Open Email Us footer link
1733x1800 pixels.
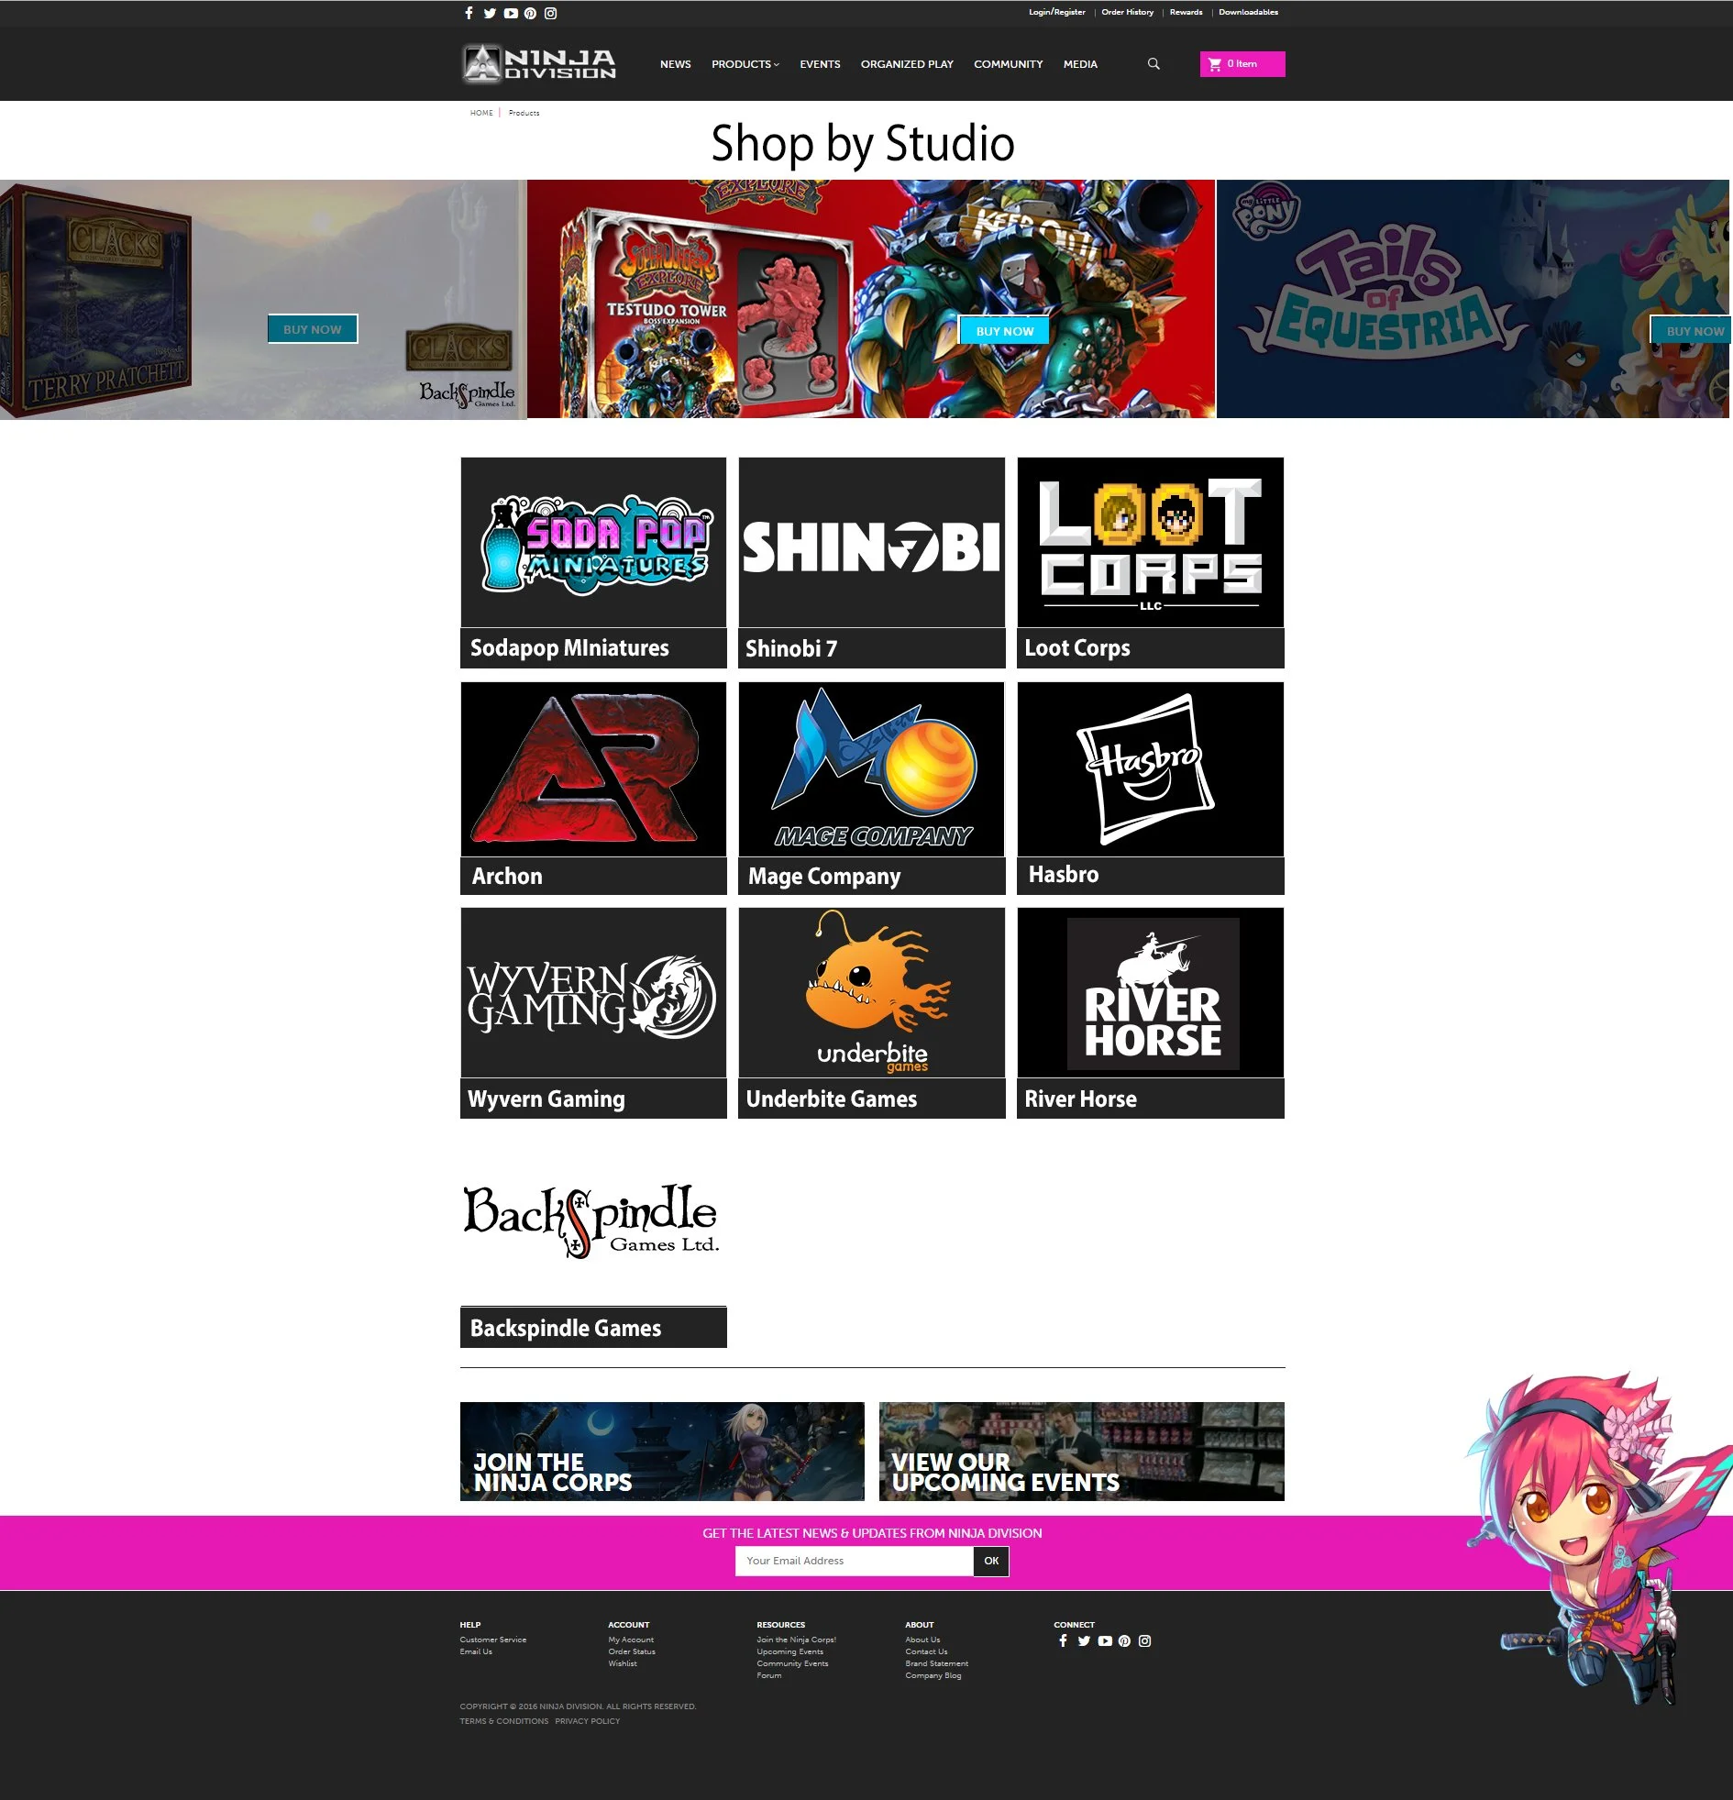click(x=476, y=1651)
